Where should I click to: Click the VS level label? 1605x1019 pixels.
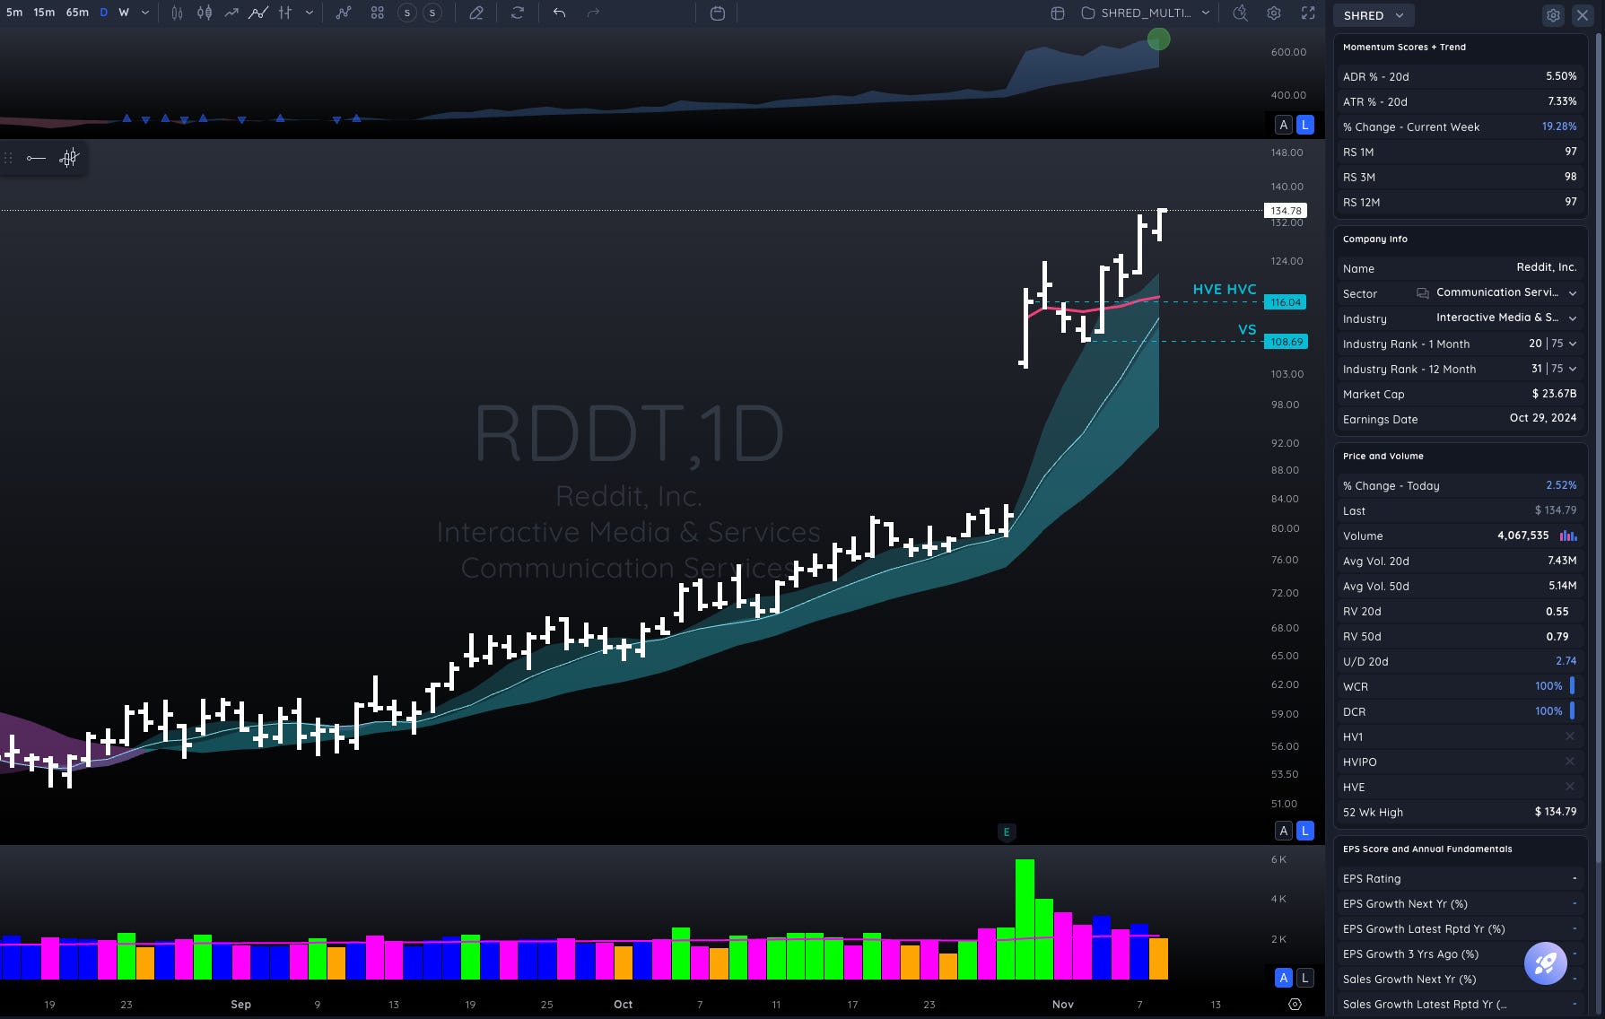coord(1247,330)
